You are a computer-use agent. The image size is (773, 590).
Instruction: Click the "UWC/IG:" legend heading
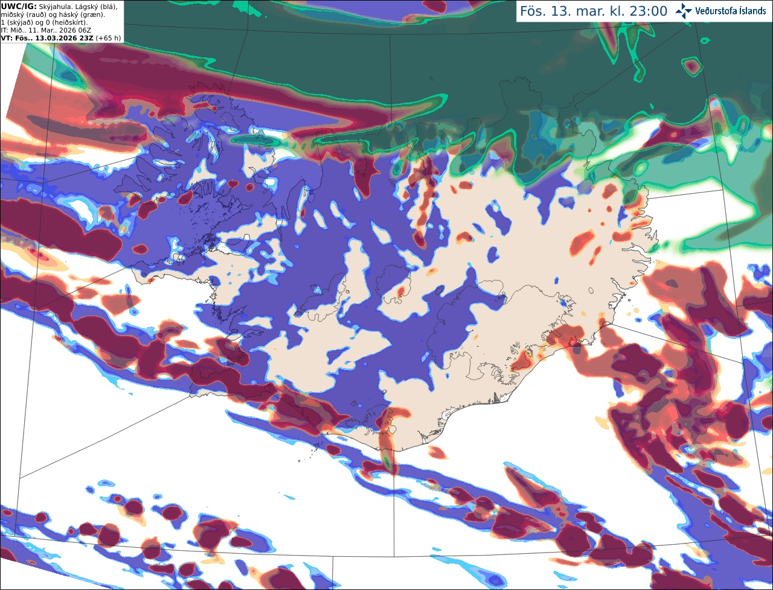18,7
